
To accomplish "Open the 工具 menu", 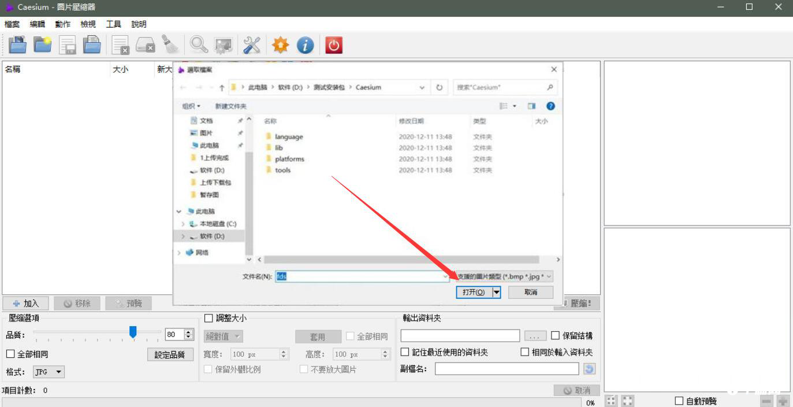I will click(112, 24).
